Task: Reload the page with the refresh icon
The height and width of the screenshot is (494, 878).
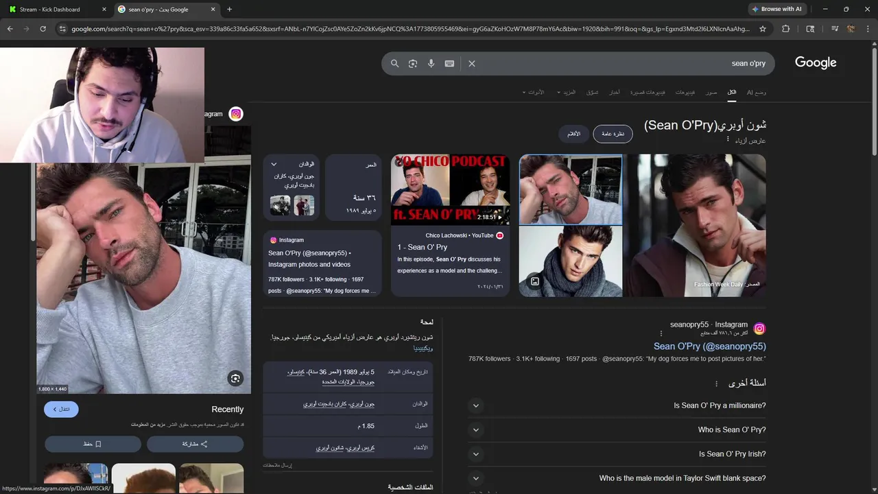Action: tap(43, 29)
